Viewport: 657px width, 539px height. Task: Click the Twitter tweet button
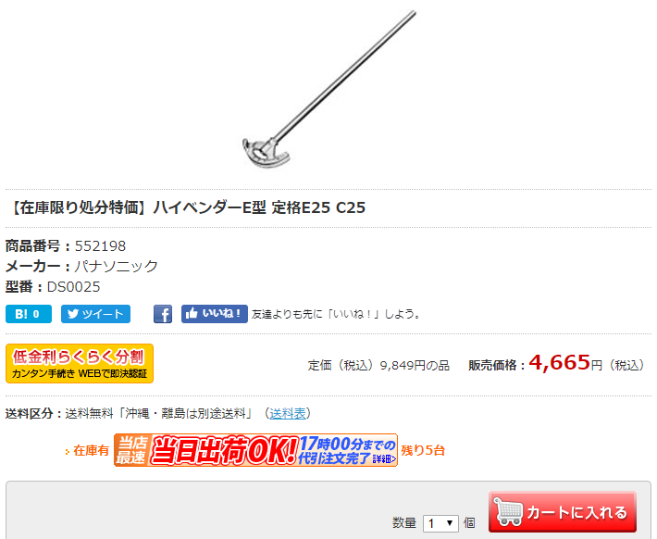pyautogui.click(x=95, y=314)
